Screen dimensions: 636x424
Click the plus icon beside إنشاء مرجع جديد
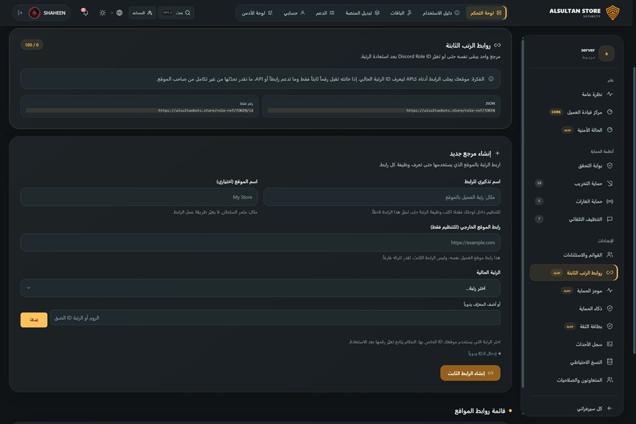pyautogui.click(x=498, y=154)
